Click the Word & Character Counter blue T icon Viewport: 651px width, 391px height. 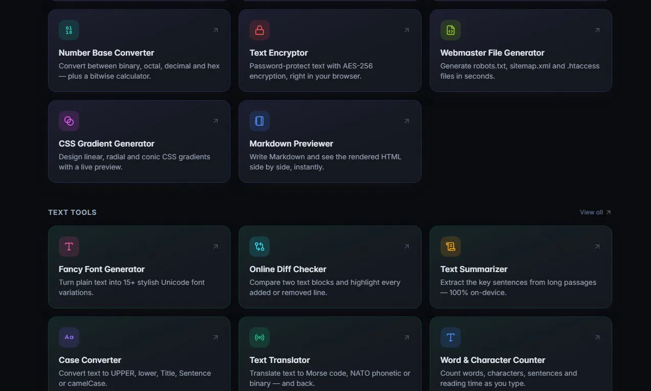click(x=451, y=337)
